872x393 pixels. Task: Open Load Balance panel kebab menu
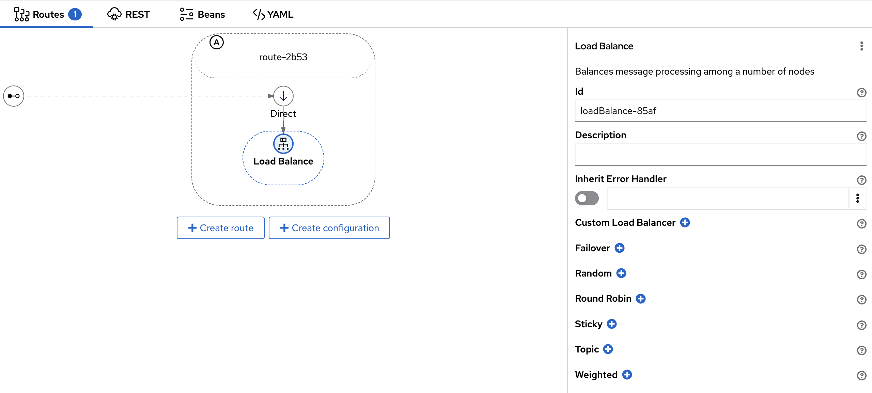[861, 46]
